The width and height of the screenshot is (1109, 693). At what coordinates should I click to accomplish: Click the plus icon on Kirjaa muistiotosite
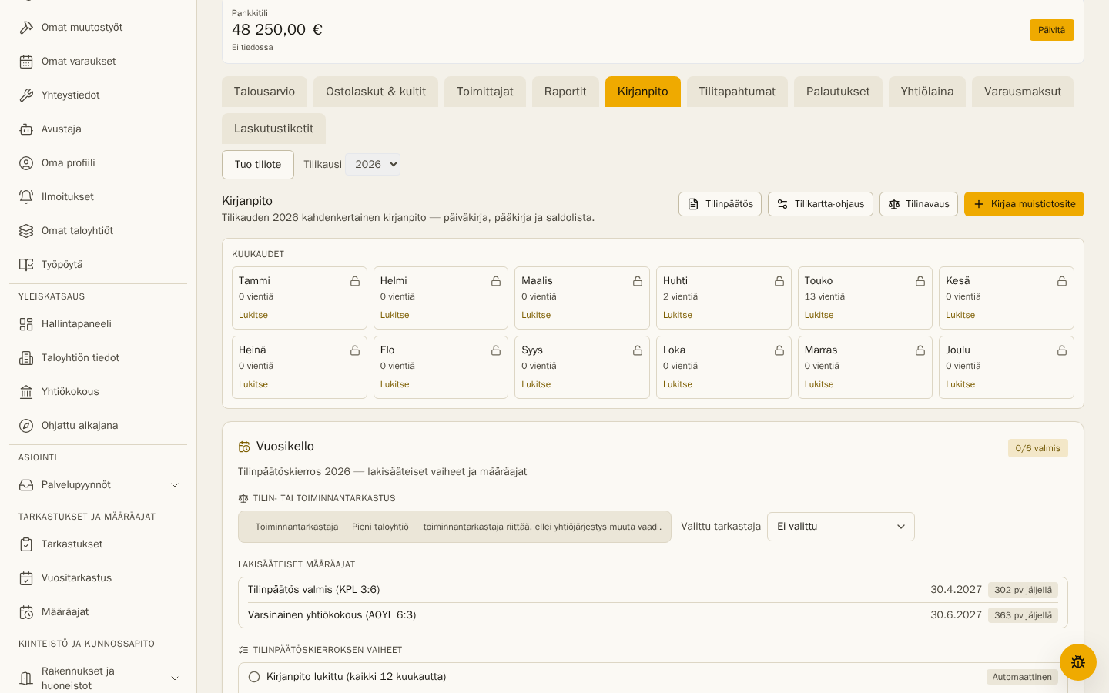979,204
